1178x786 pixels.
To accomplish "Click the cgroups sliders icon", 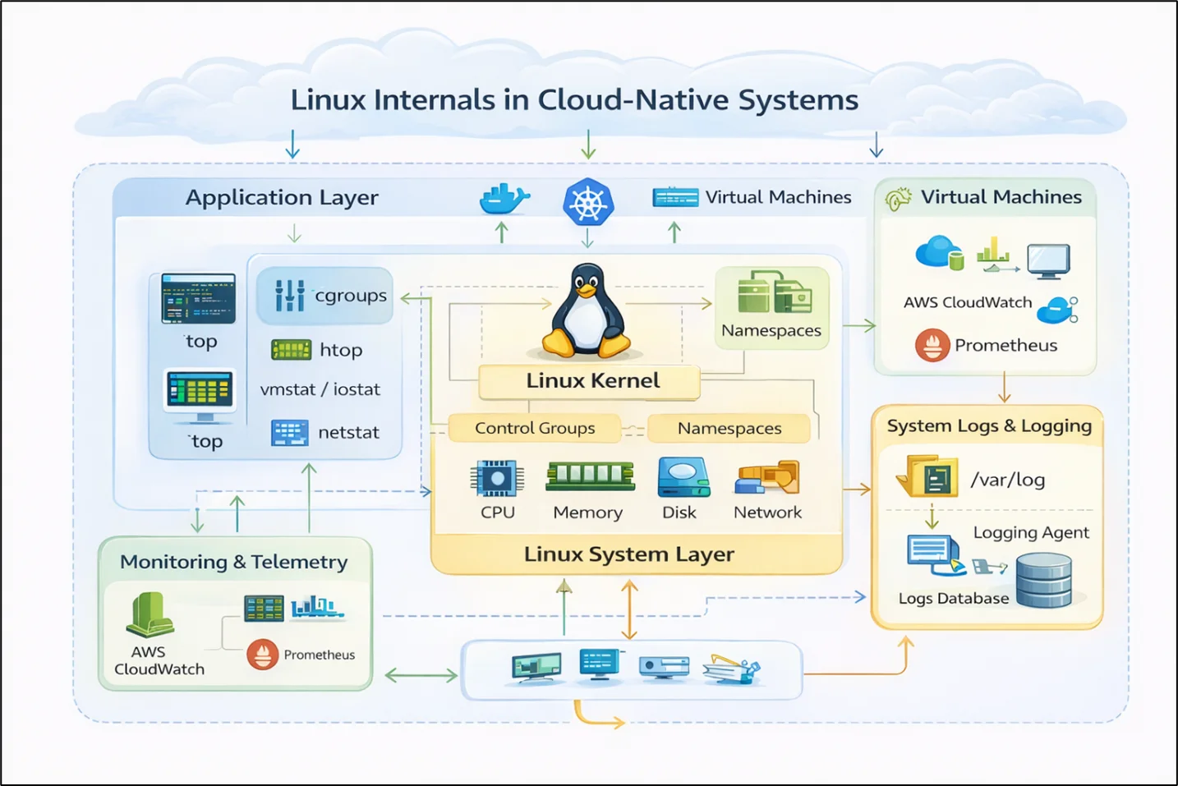I will click(289, 296).
